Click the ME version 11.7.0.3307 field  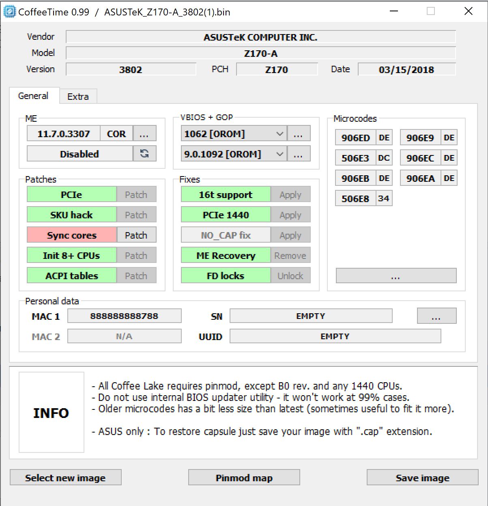point(64,133)
